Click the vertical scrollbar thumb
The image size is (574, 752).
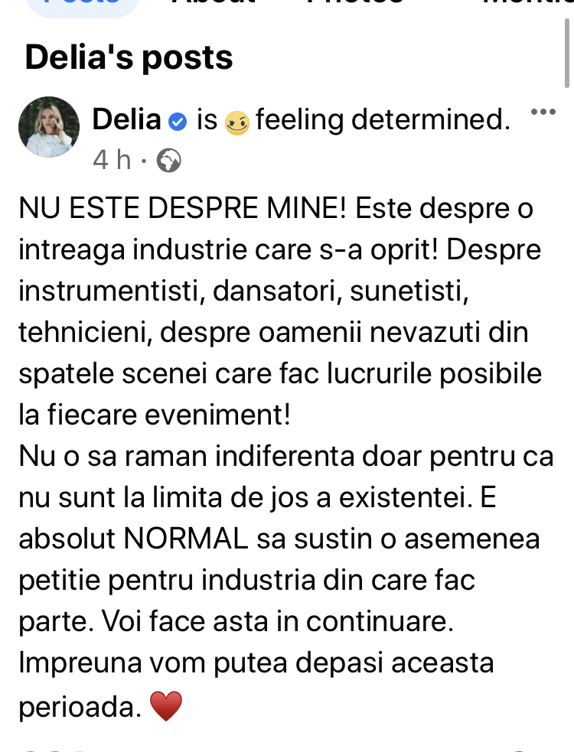pyautogui.click(x=567, y=53)
